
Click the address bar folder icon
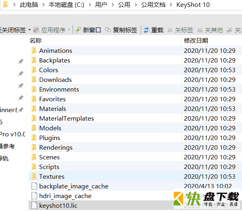point(5,4)
